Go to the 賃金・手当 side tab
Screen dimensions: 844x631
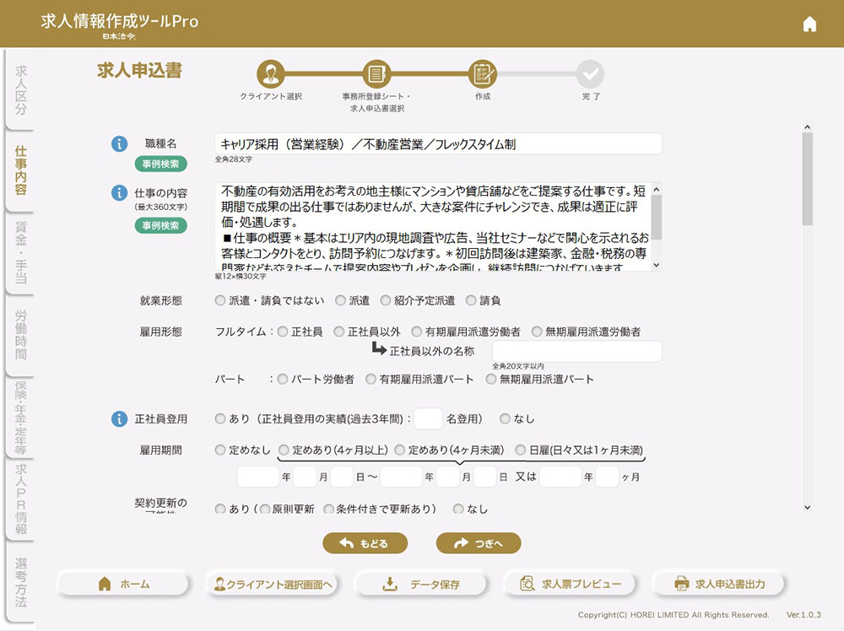[x=20, y=253]
